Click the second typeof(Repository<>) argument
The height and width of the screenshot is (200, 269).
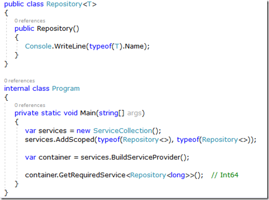pyautogui.click(x=213, y=140)
